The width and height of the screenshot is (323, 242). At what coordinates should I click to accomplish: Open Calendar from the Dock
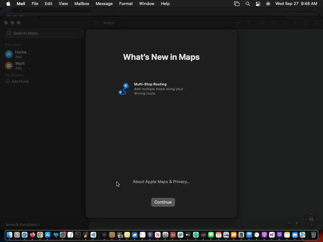click(219, 235)
